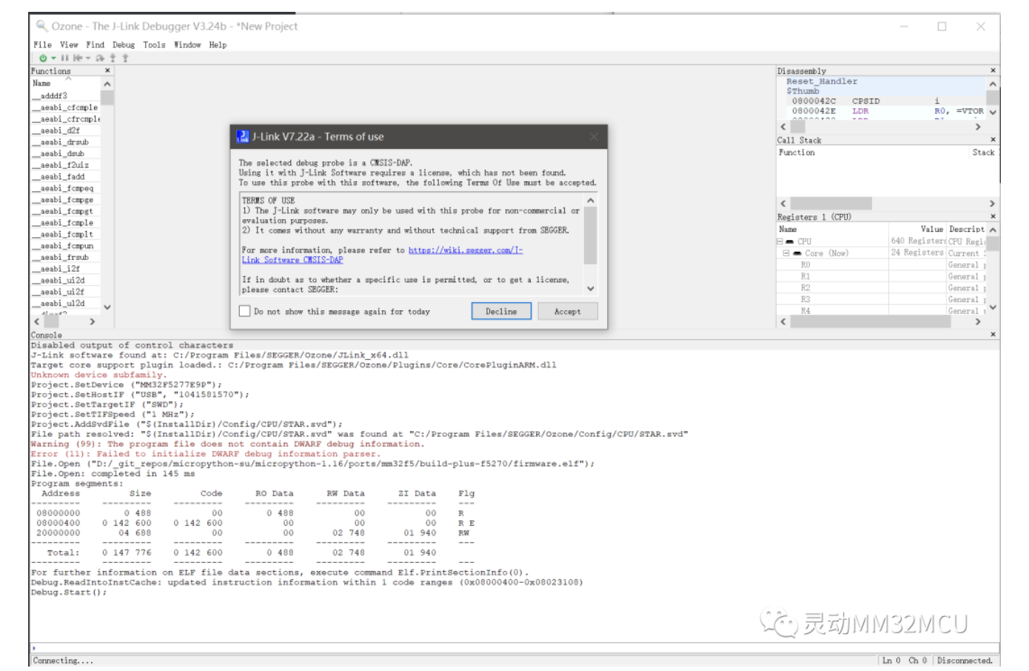This screenshot has height=671, width=1029.
Task: Close the Console panel
Action: [993, 335]
